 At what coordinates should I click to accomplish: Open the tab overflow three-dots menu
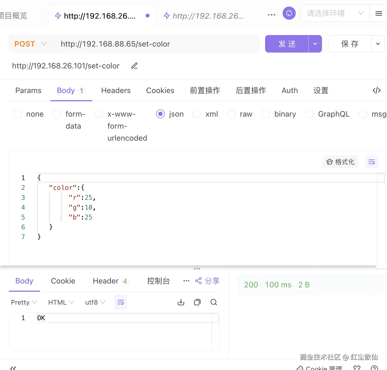[272, 15]
